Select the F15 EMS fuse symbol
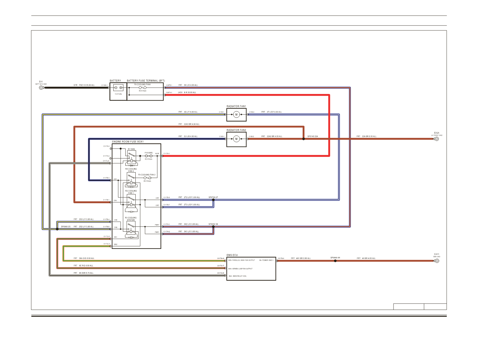Screen dimensions: 478x338 [x=149, y=156]
